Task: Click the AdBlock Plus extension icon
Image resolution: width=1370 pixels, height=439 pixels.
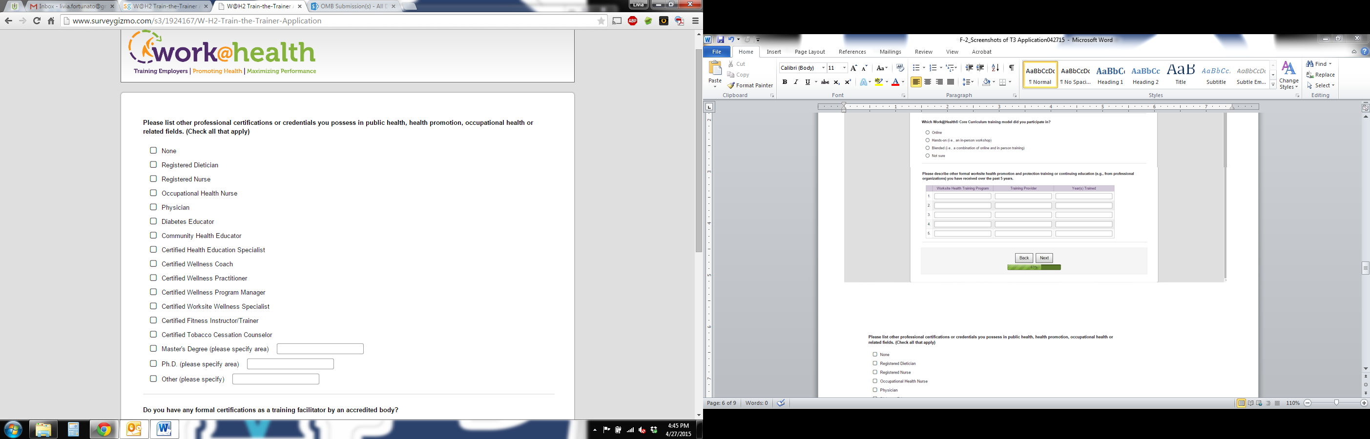Action: coord(632,20)
